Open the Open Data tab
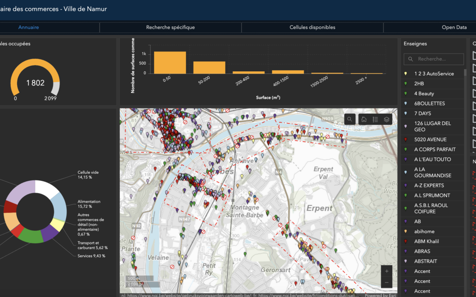This screenshot has height=297, width=476. click(454, 27)
